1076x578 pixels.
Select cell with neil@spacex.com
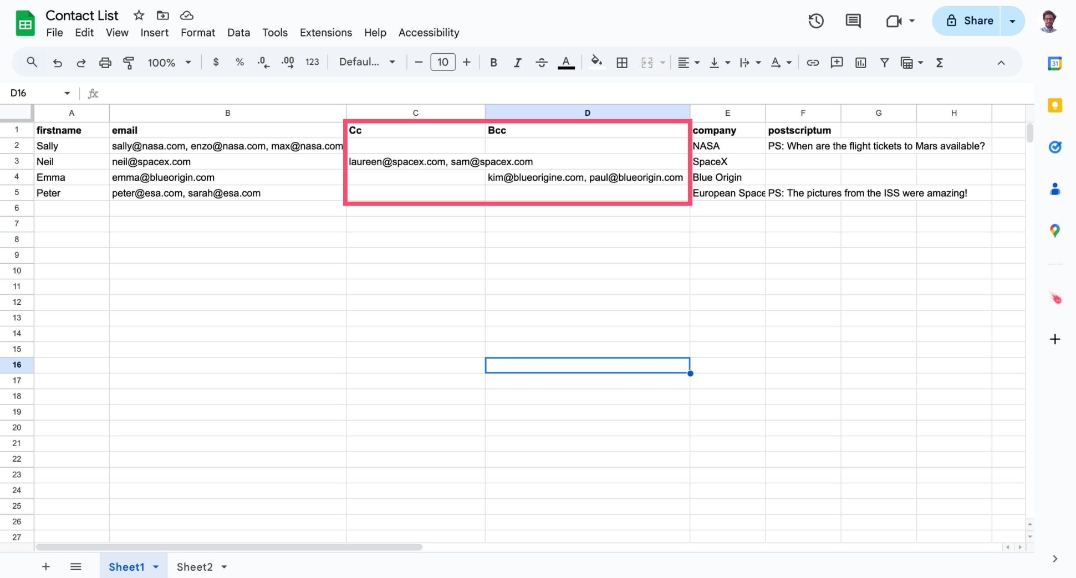coord(228,162)
